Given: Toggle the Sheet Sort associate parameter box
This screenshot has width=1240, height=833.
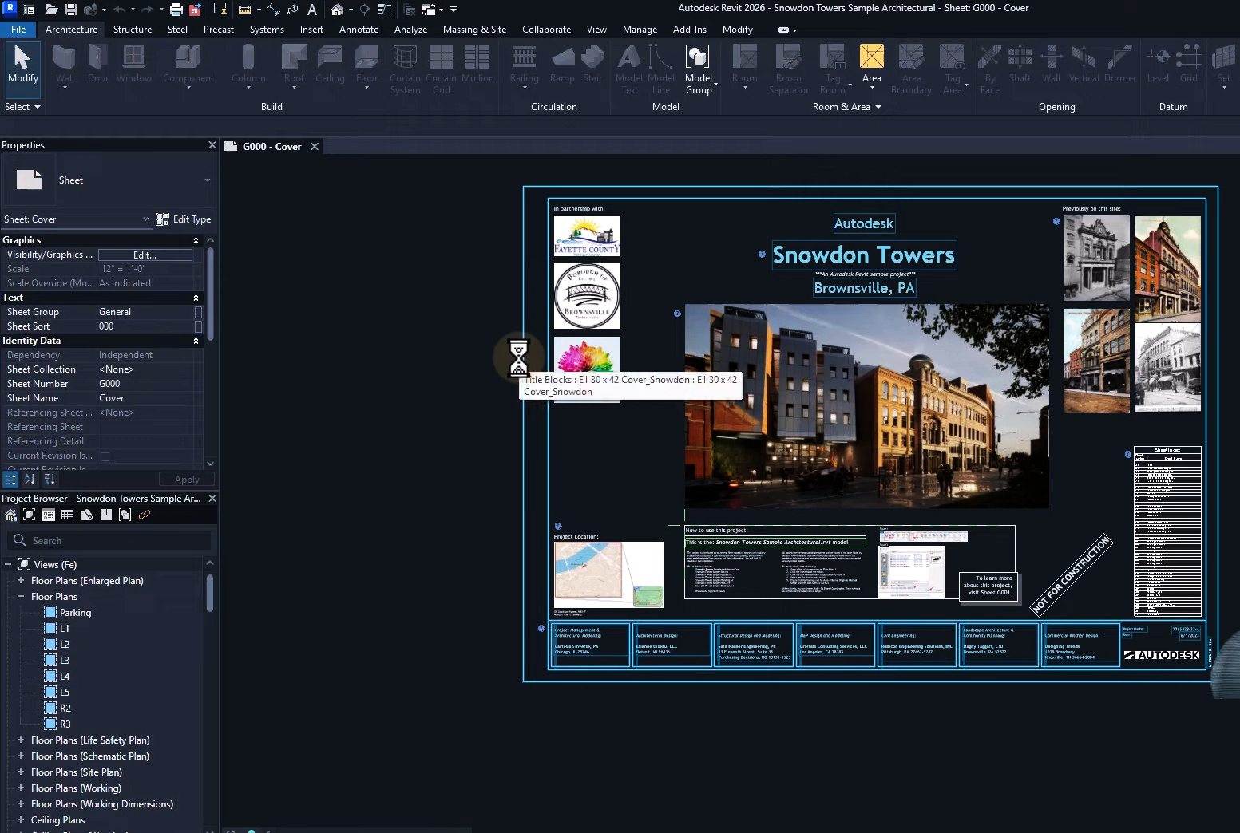Looking at the screenshot, I should tap(198, 326).
